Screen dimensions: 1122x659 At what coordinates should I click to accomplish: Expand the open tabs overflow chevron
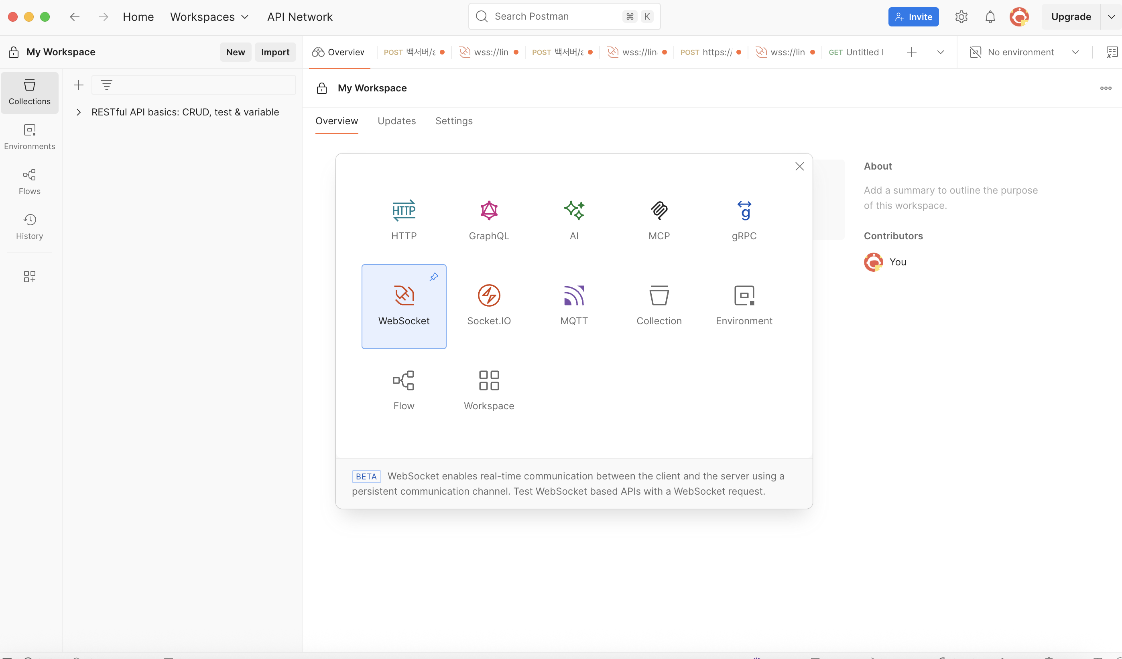[940, 53]
